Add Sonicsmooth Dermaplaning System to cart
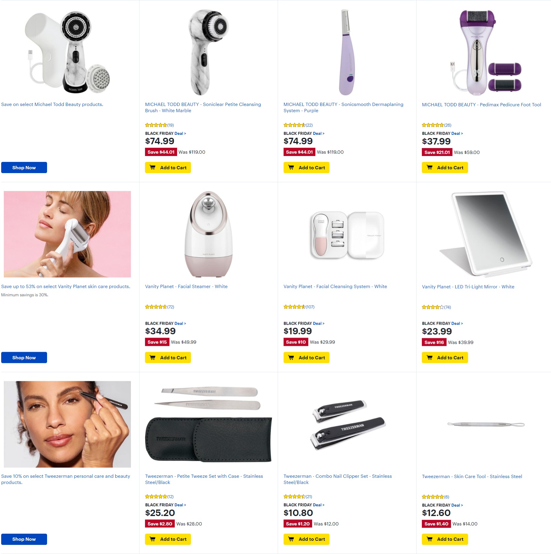Screen dimensions: 551x554 [306, 167]
